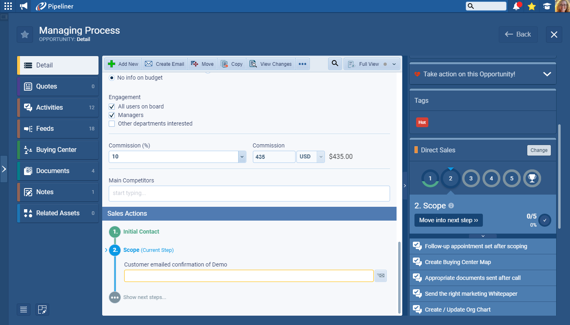Switch to the Buying Center tab

click(58, 149)
